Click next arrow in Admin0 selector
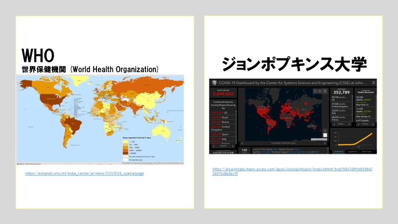Screen dimensions: 398x224 (x=232, y=146)
